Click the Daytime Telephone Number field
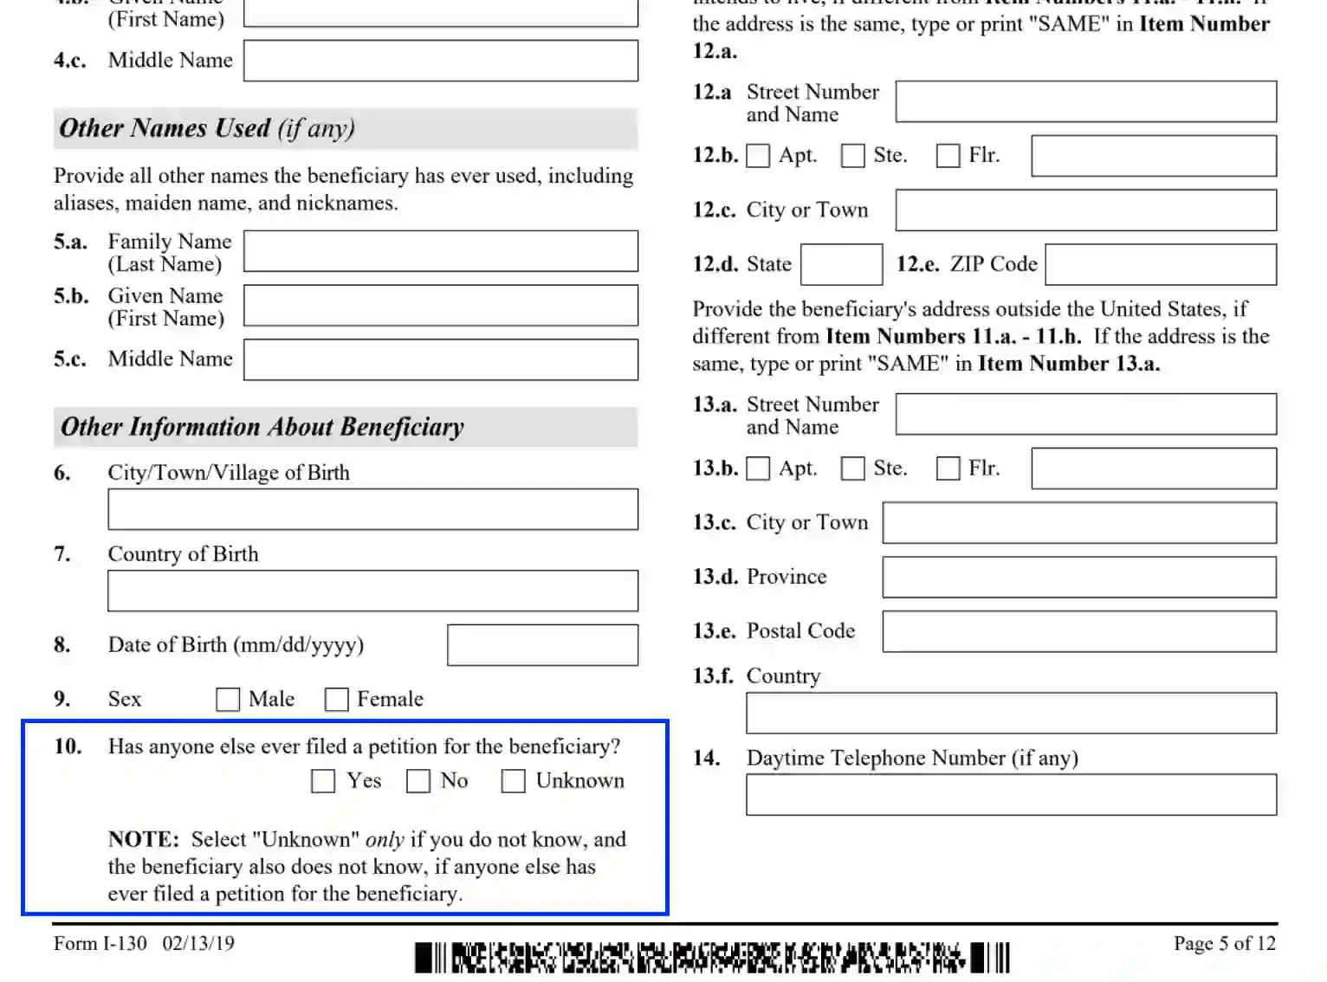This screenshot has height=982, width=1327. pyautogui.click(x=1010, y=794)
